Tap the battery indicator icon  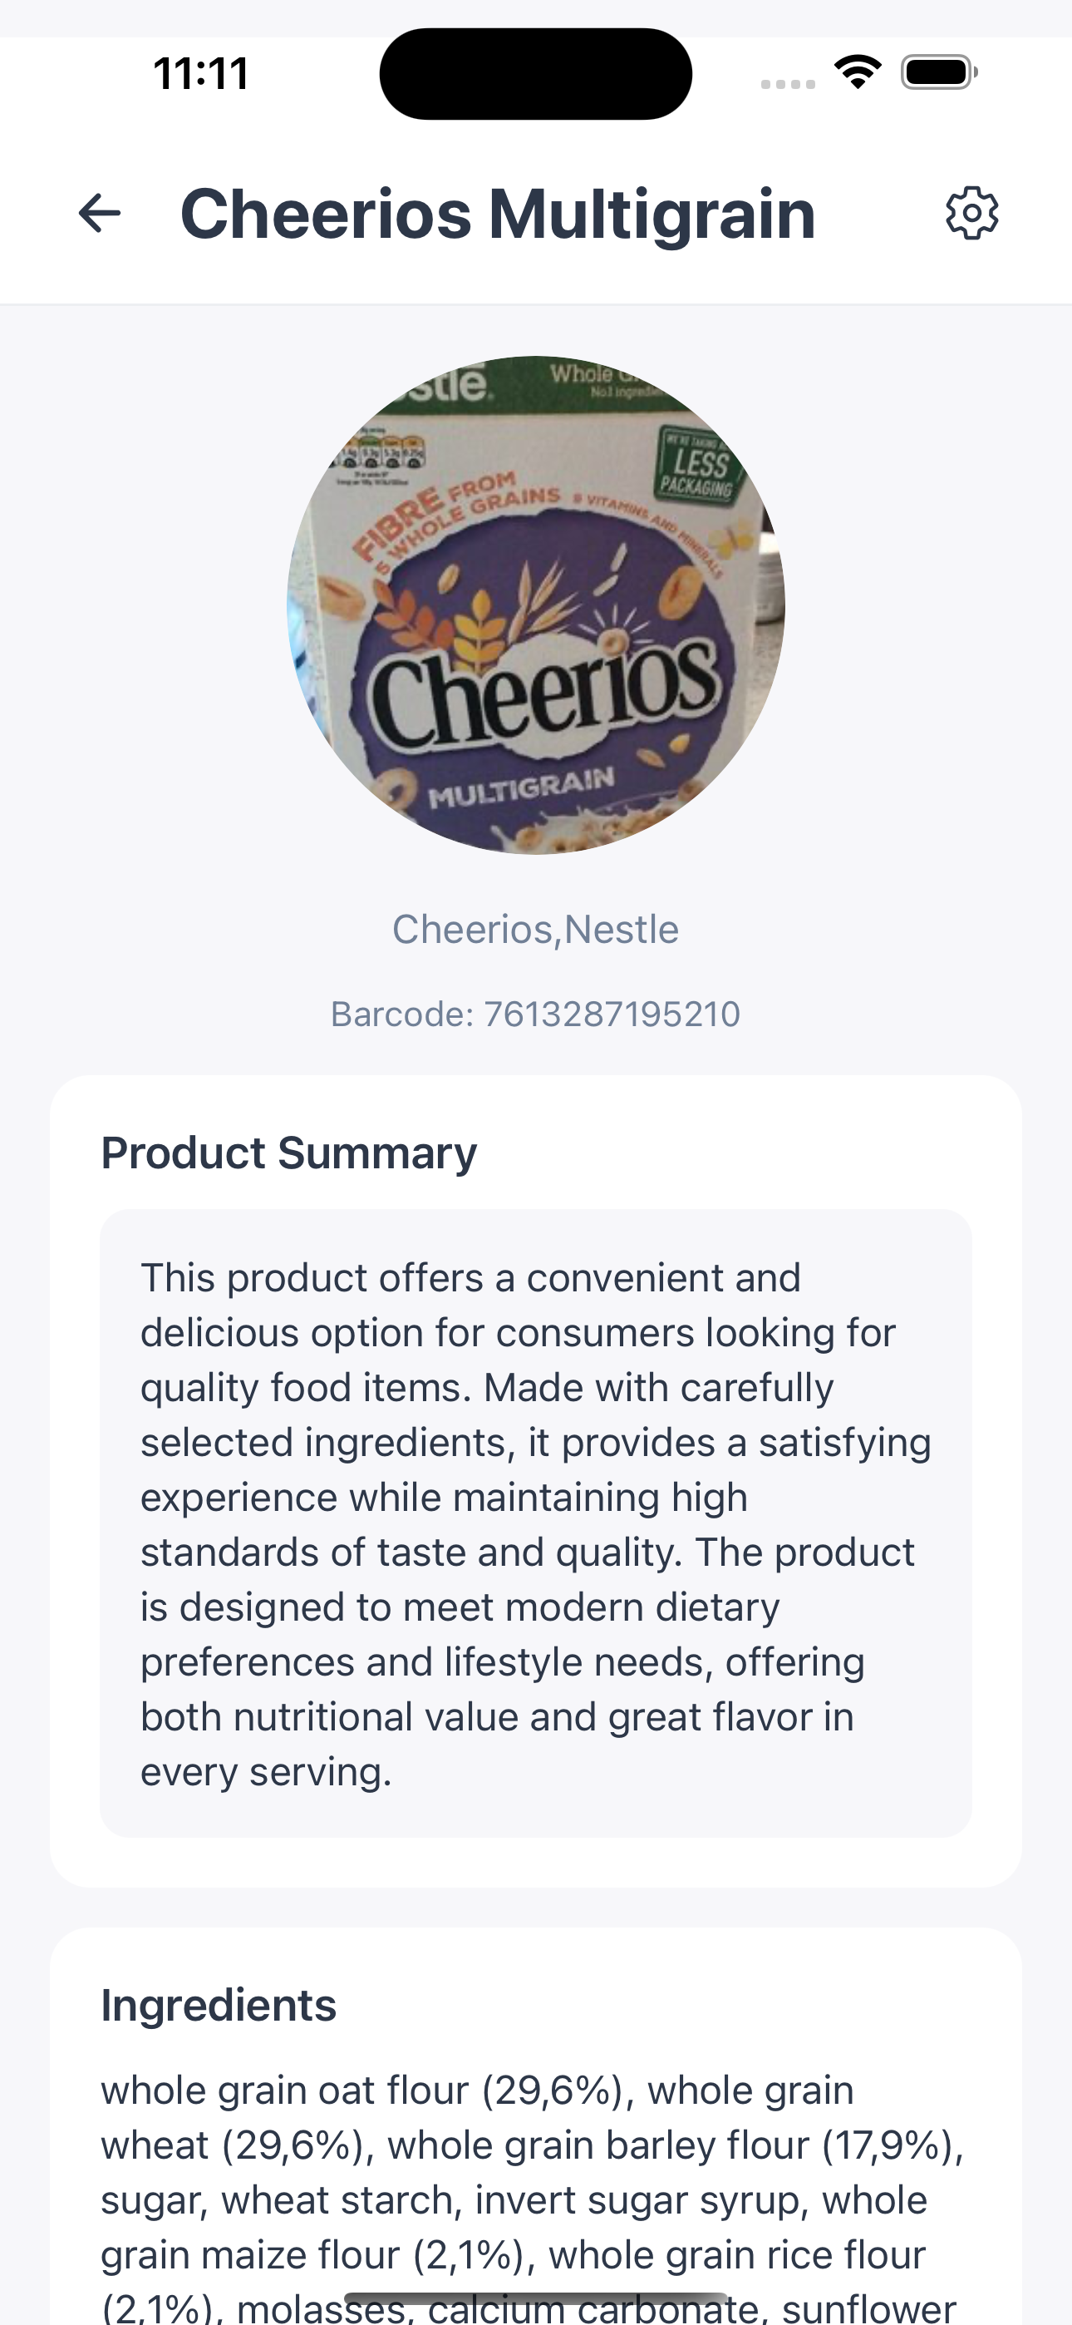coord(938,72)
